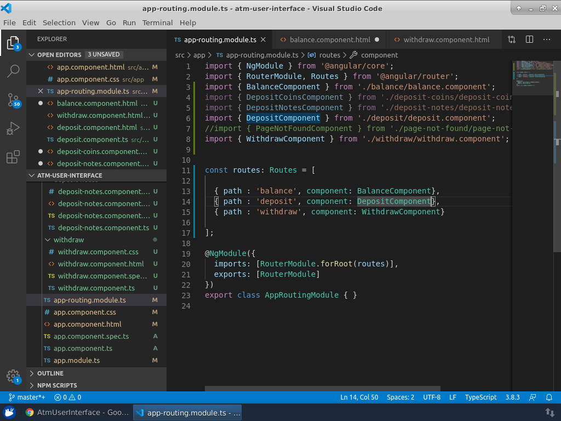The width and height of the screenshot is (561, 421).
Task: Click Open Changes compare icon in editor toolbar
Action: coord(512,39)
